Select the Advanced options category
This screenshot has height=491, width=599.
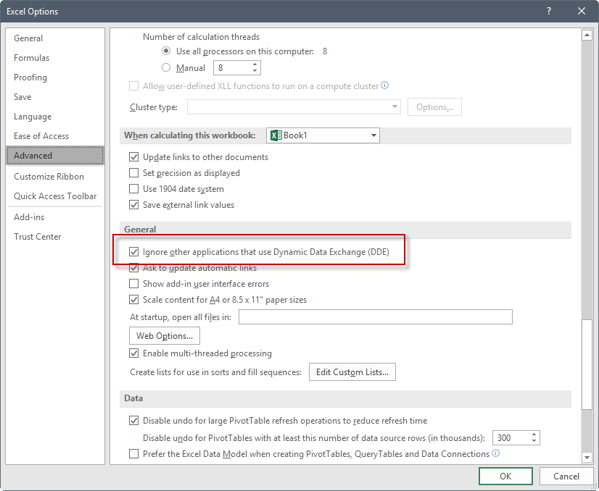pyautogui.click(x=55, y=156)
